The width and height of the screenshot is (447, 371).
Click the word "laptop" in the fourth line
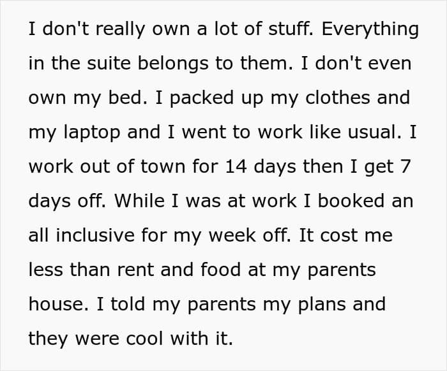91,133
